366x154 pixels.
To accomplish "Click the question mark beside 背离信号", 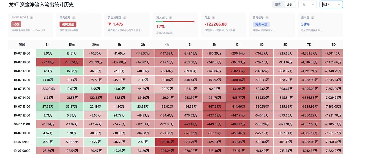I will (x=267, y=18).
